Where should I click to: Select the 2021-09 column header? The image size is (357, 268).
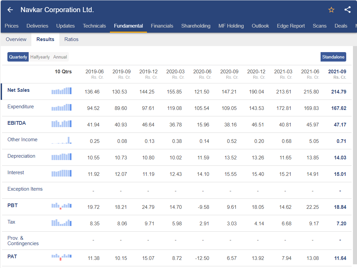coord(337,74)
